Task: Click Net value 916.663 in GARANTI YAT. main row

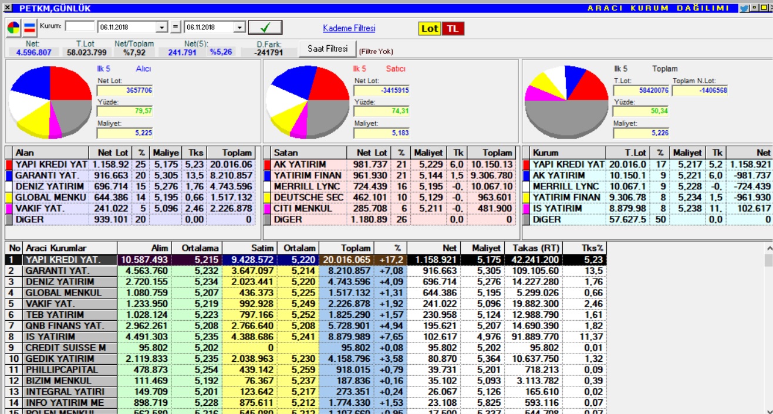Action: (x=433, y=271)
